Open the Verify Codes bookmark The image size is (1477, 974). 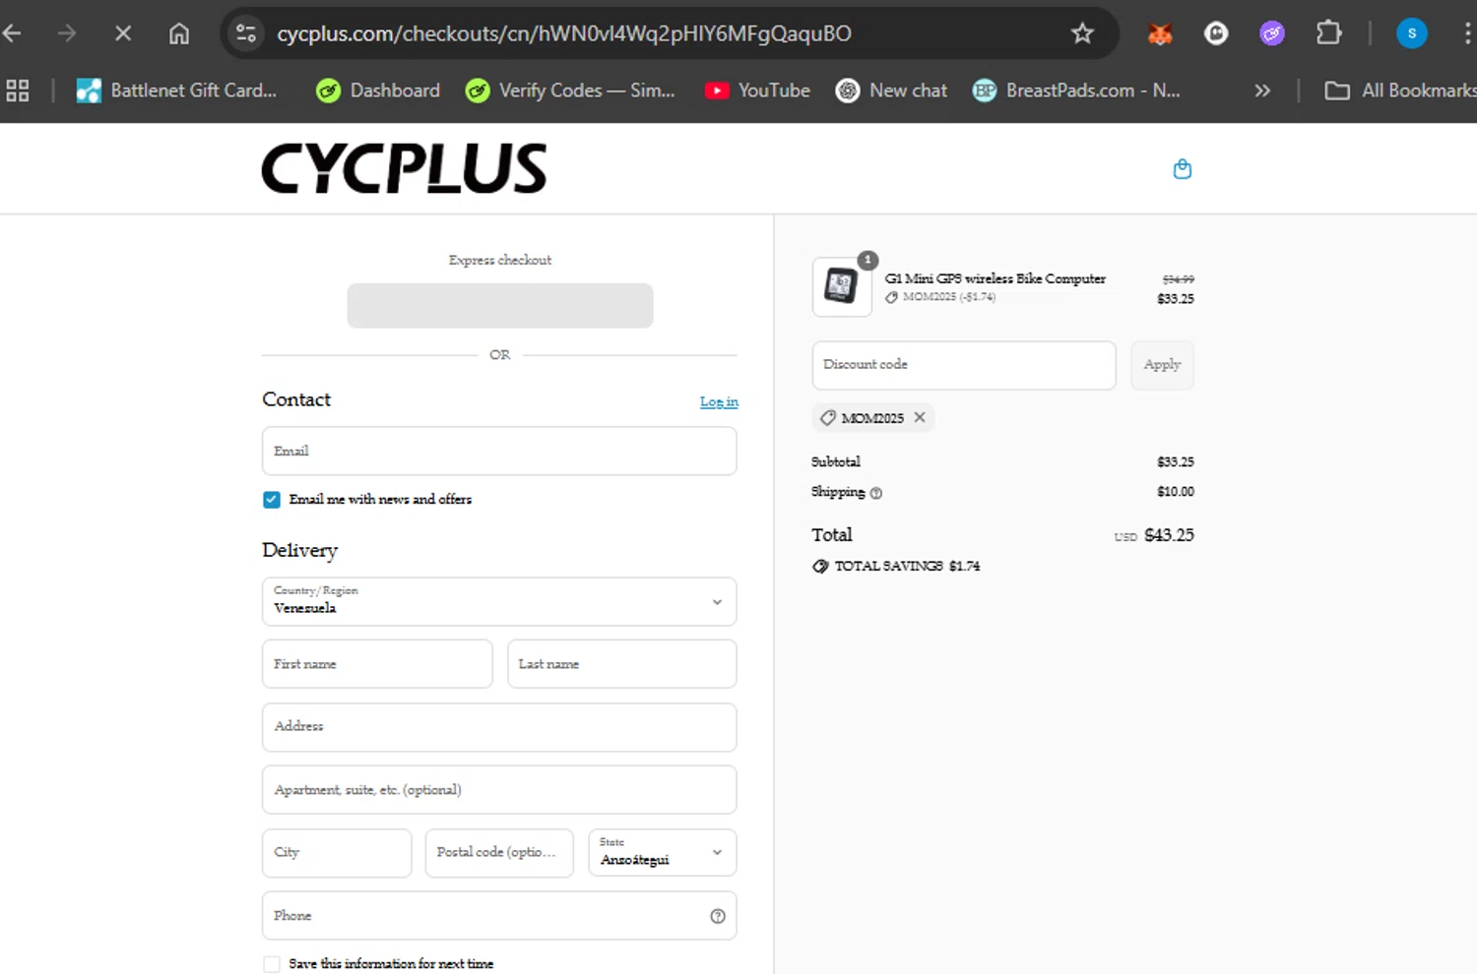570,91
